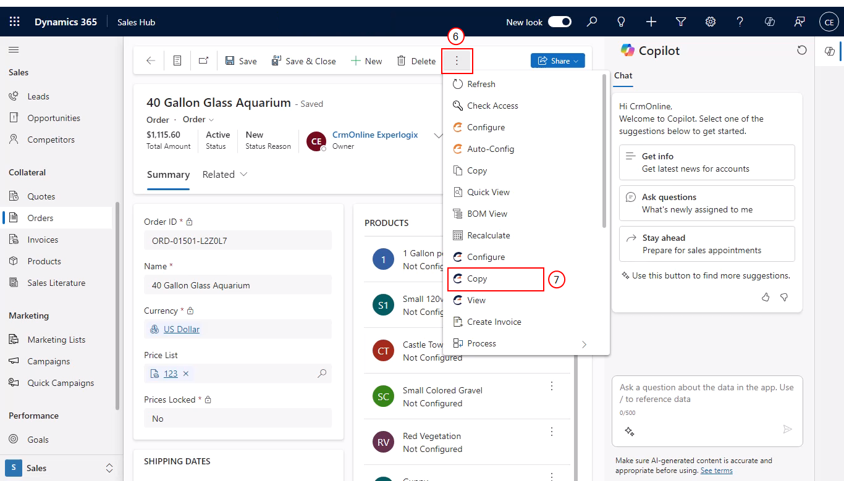Viewport: 844px width, 481px height.
Task: Click the plus quick create icon
Action: click(x=651, y=22)
